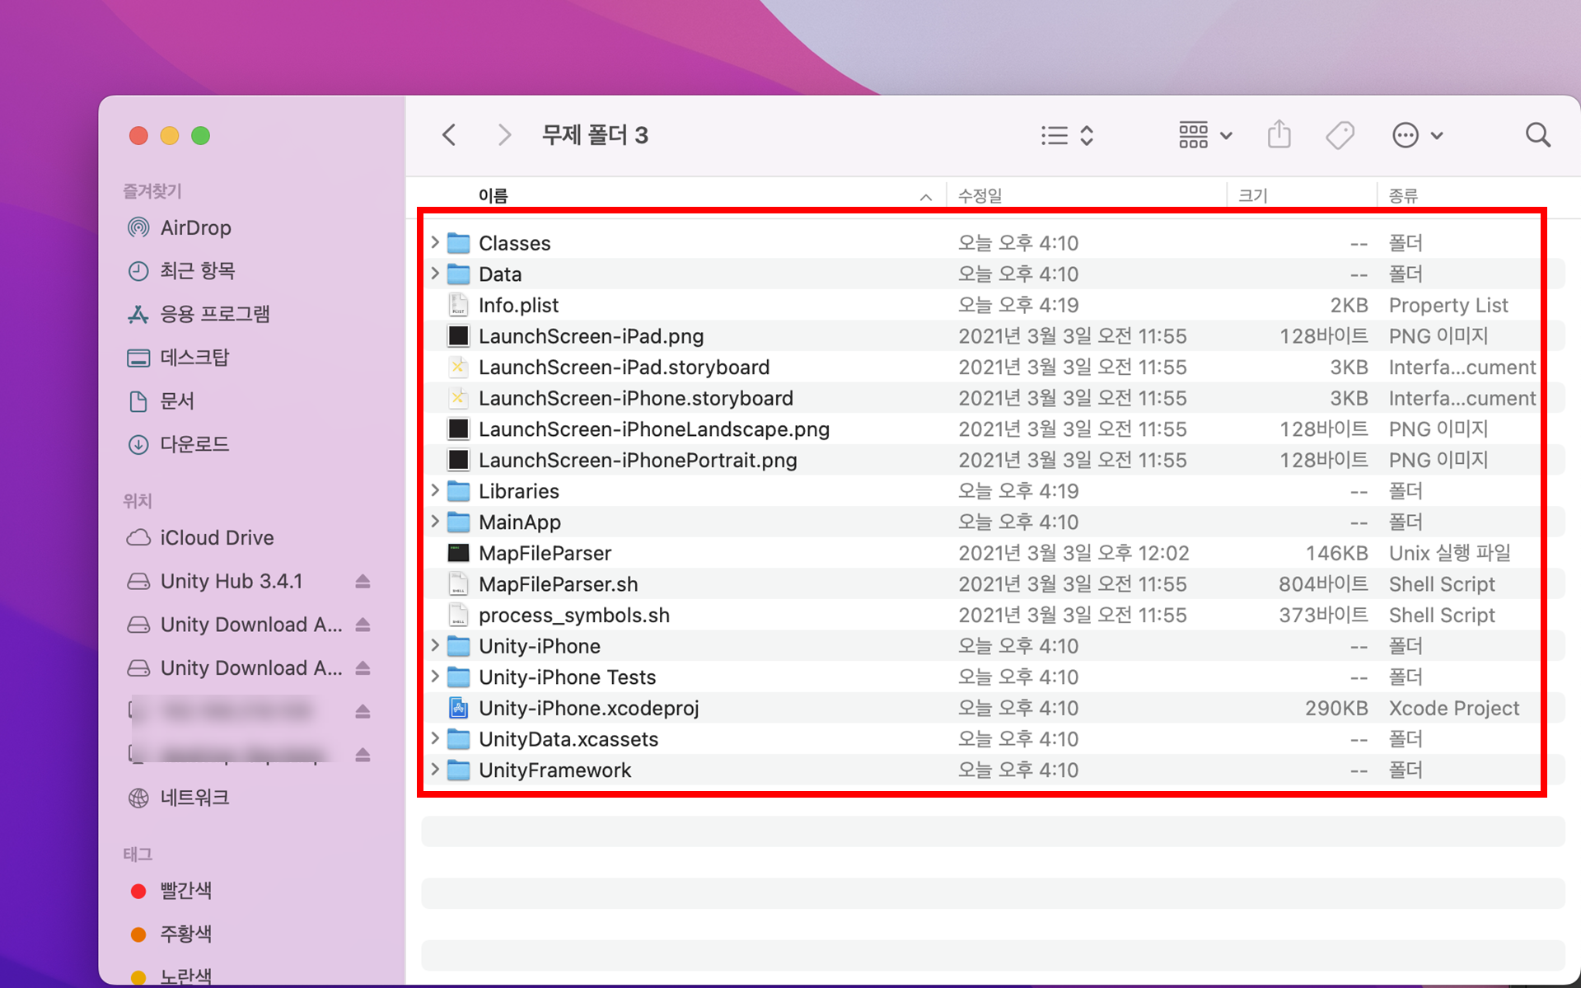Click the Tag toolbar icon
Viewport: 1581px width, 988px height.
[x=1340, y=135]
